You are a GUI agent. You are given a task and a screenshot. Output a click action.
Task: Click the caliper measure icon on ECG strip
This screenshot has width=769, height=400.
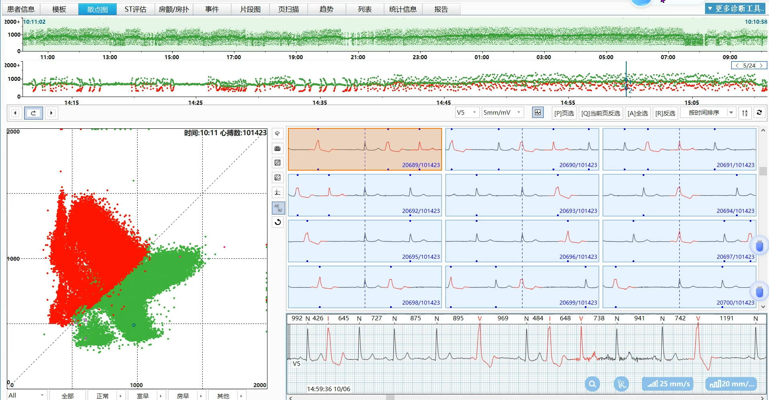pyautogui.click(x=621, y=384)
